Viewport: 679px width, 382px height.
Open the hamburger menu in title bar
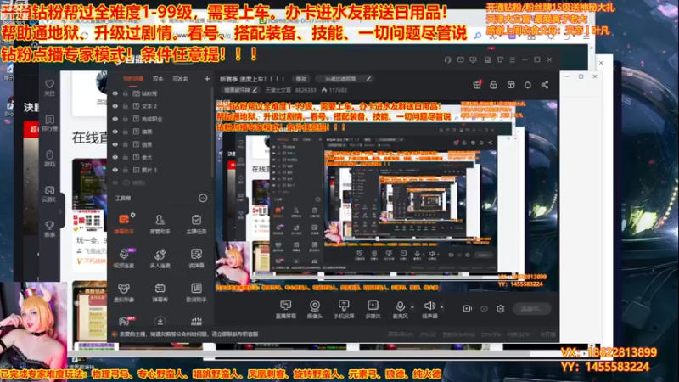pyautogui.click(x=513, y=59)
